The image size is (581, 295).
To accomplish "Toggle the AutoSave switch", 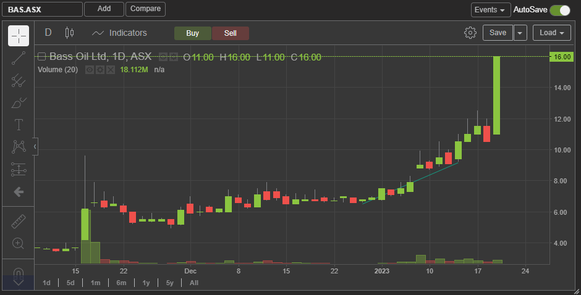I will click(560, 10).
